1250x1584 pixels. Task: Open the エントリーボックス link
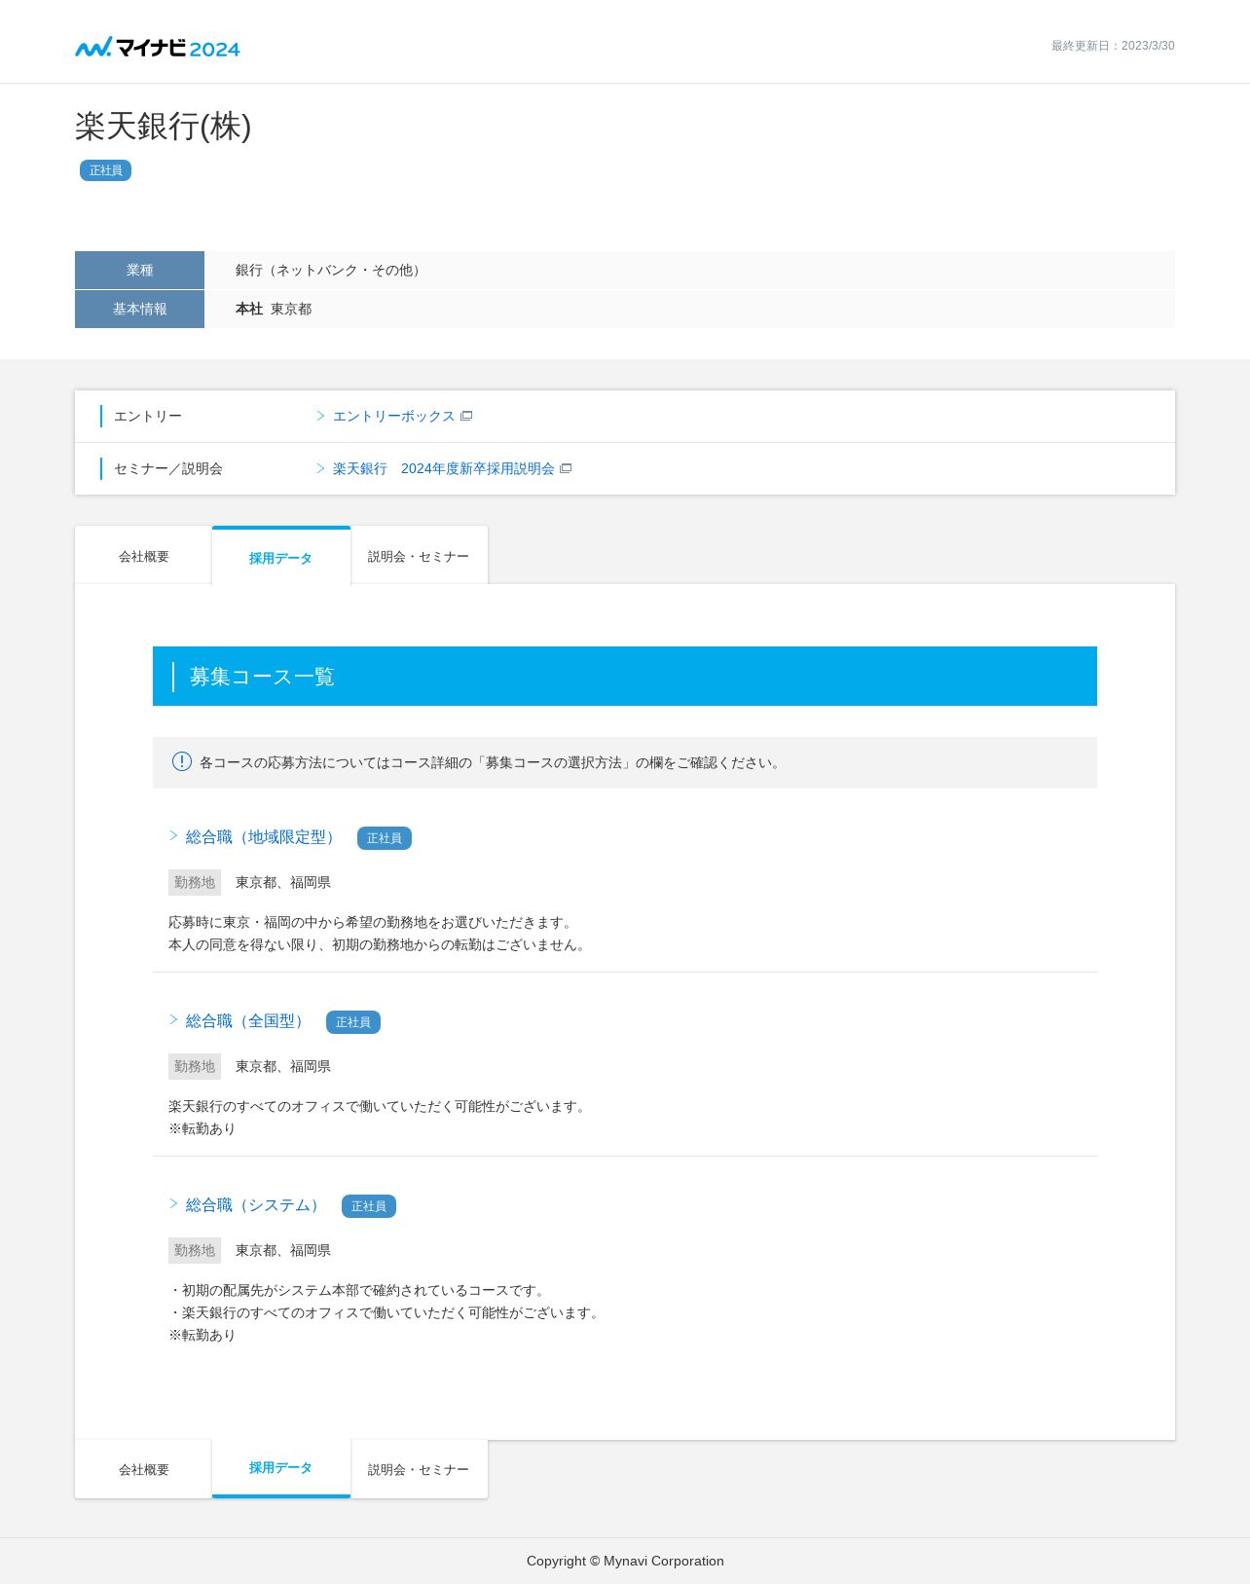[393, 416]
